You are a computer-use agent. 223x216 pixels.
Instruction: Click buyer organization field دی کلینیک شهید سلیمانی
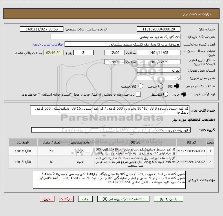[x=115, y=37]
